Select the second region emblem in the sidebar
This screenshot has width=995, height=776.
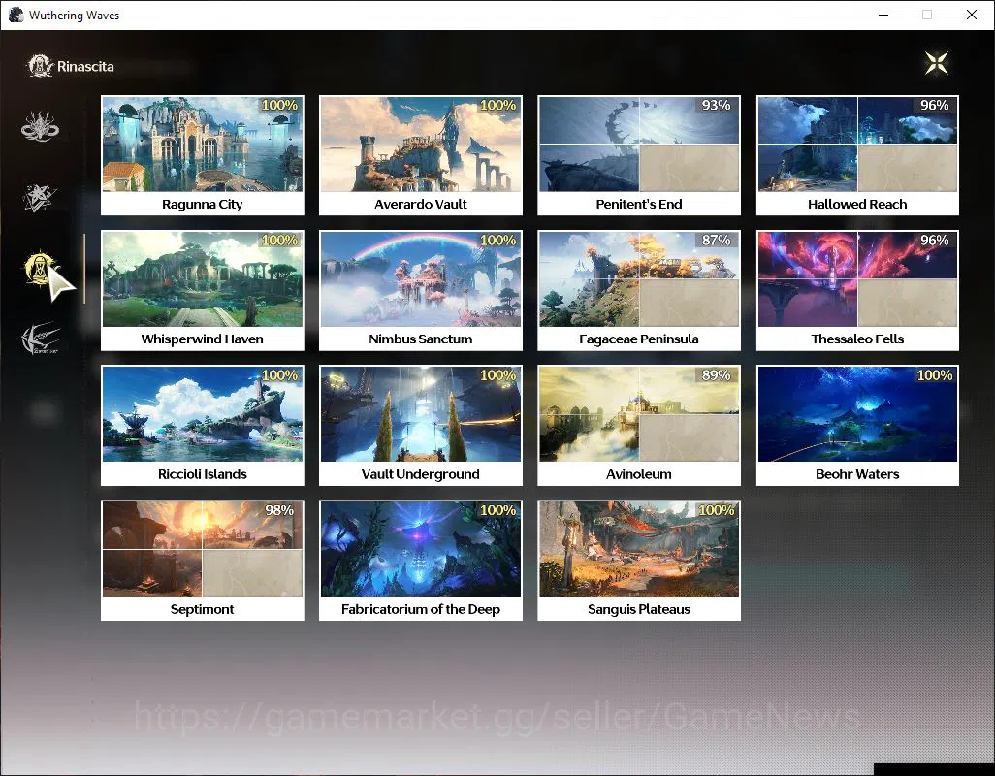point(40,197)
